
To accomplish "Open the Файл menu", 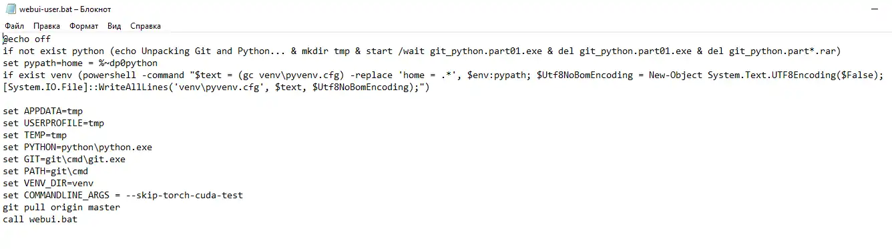I will coord(14,26).
